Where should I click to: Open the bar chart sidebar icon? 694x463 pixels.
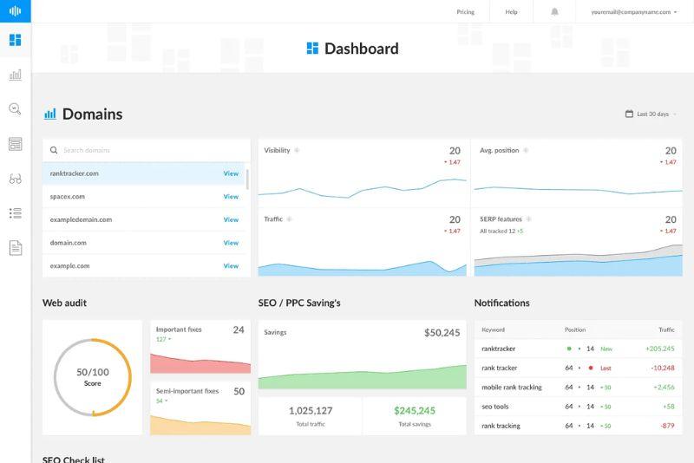click(x=15, y=75)
